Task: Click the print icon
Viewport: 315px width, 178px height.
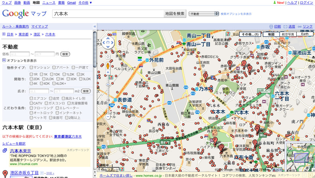Action: [x=271, y=27]
